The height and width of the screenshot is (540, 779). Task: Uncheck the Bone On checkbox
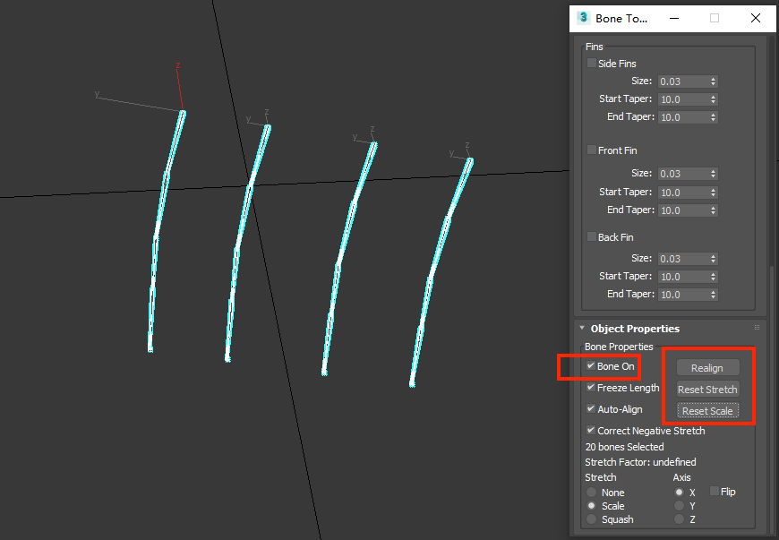pos(591,365)
